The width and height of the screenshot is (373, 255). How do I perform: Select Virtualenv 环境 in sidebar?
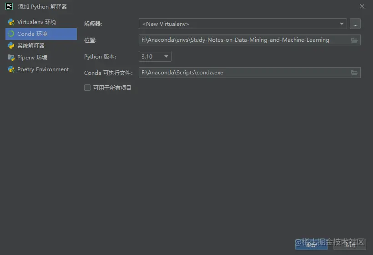point(41,22)
